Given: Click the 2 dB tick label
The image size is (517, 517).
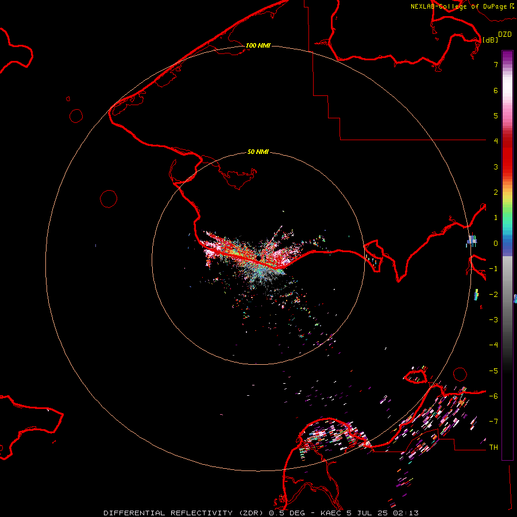Looking at the screenshot, I should click(x=496, y=192).
